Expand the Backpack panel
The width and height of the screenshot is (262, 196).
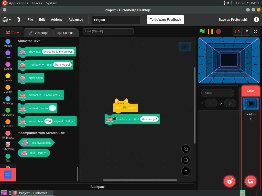[x=98, y=187]
